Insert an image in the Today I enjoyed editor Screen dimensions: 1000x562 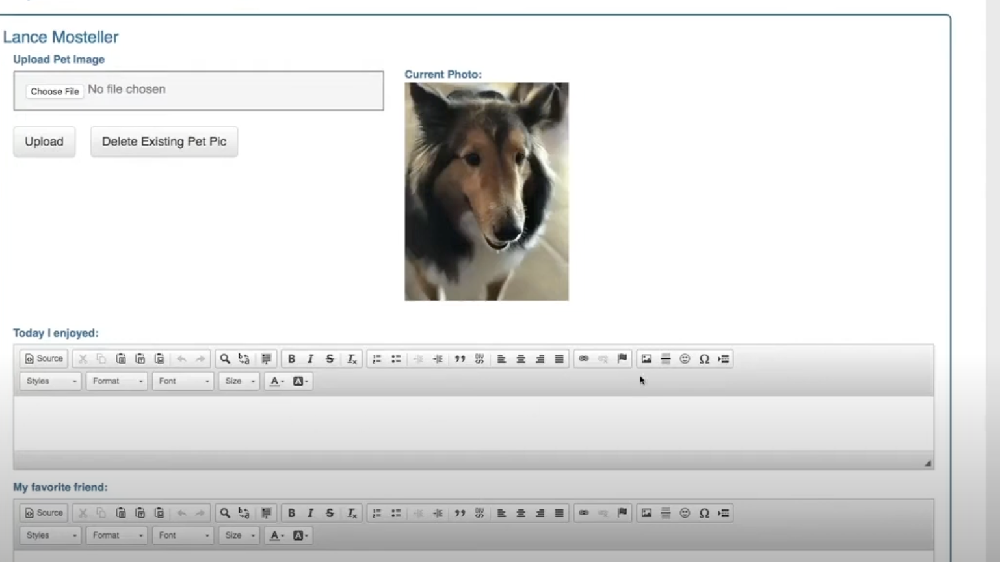click(645, 358)
